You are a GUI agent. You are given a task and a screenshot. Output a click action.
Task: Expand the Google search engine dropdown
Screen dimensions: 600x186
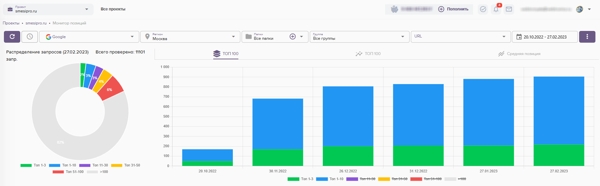click(x=89, y=37)
